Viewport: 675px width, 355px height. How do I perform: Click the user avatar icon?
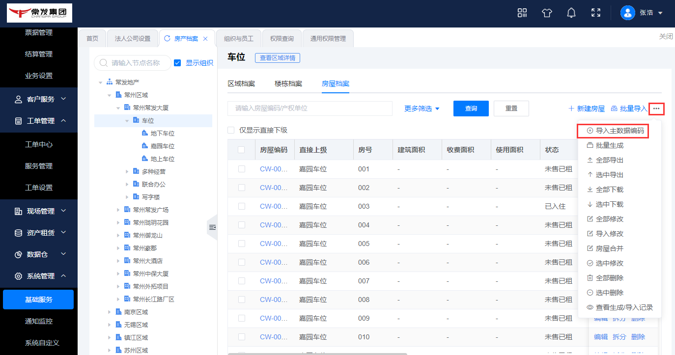[628, 13]
